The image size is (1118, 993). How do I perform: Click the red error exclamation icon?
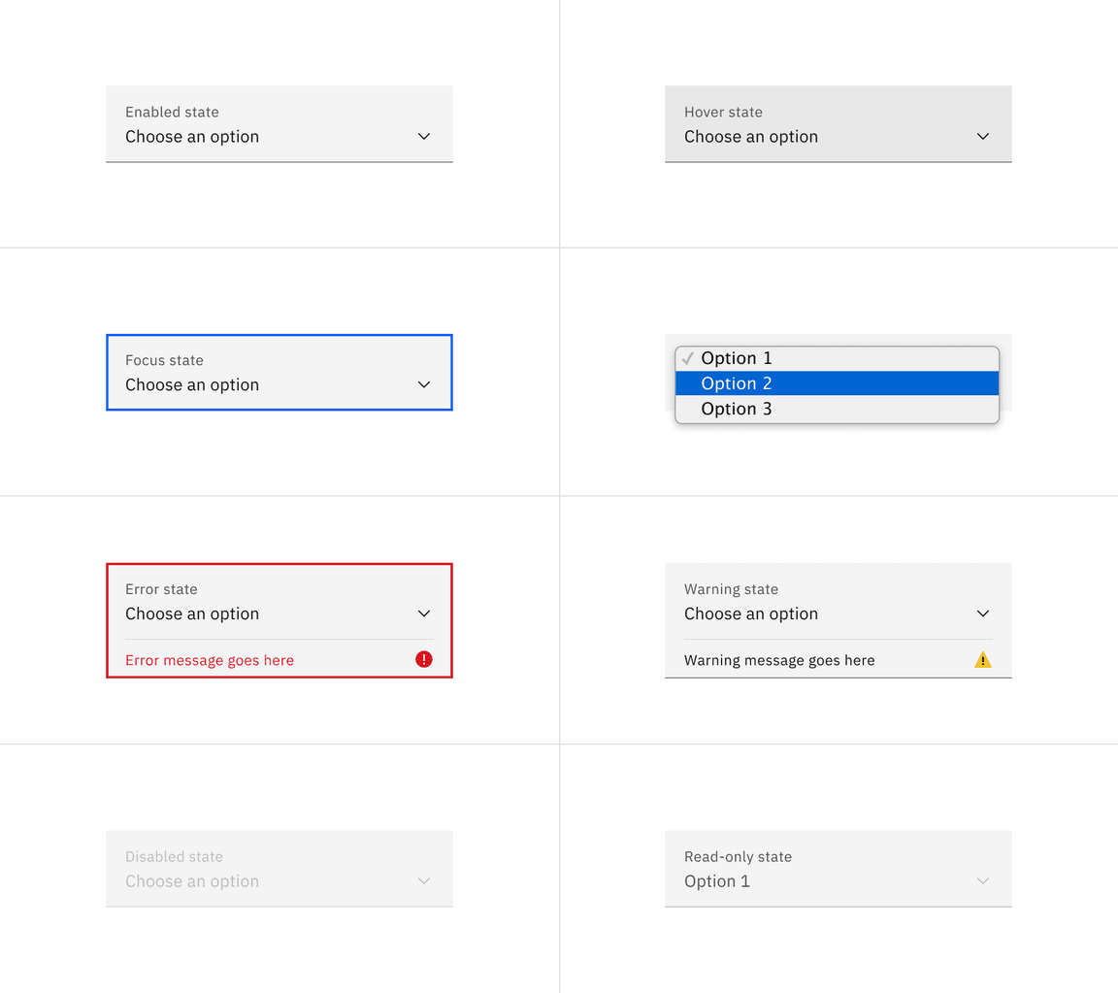(424, 660)
